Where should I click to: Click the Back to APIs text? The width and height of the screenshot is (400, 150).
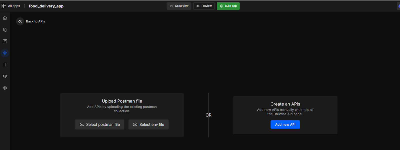[35, 21]
